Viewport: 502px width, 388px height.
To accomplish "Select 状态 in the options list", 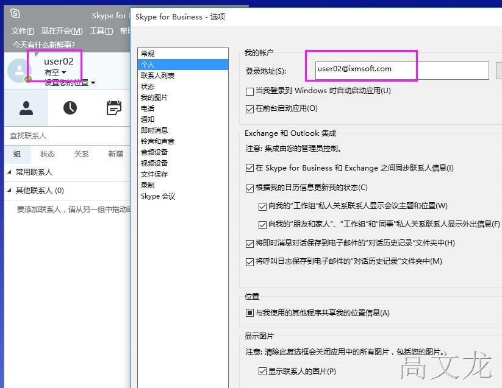I will click(x=183, y=86).
